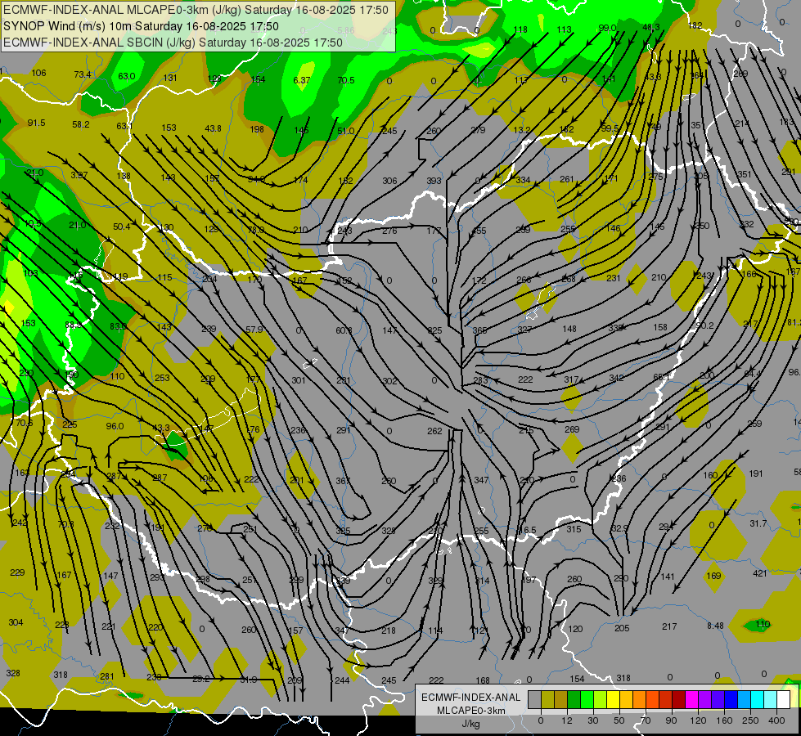This screenshot has height=736, width=801.
Task: Click the map data value '91.5'
Action: coord(36,123)
